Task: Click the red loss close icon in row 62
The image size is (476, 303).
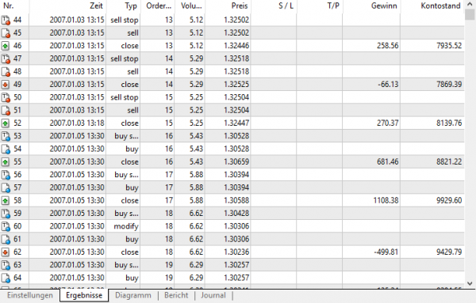Action: pyautogui.click(x=6, y=252)
